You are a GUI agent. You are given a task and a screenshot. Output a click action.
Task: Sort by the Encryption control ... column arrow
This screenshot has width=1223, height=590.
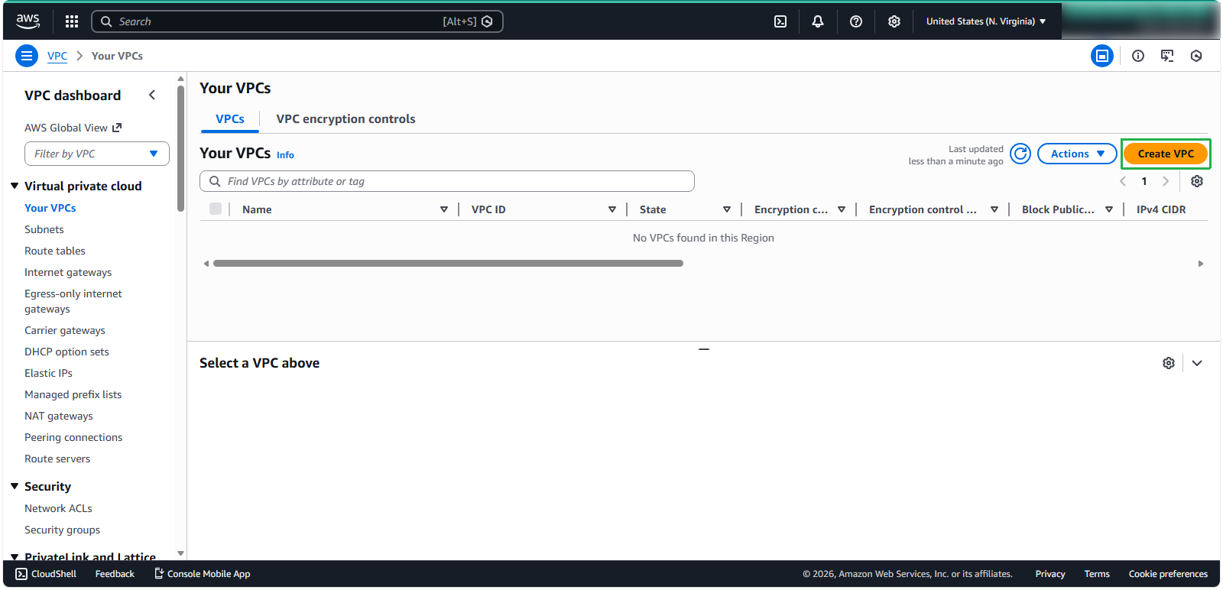pos(994,209)
